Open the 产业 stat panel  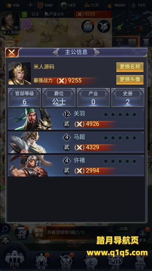[x=93, y=97]
